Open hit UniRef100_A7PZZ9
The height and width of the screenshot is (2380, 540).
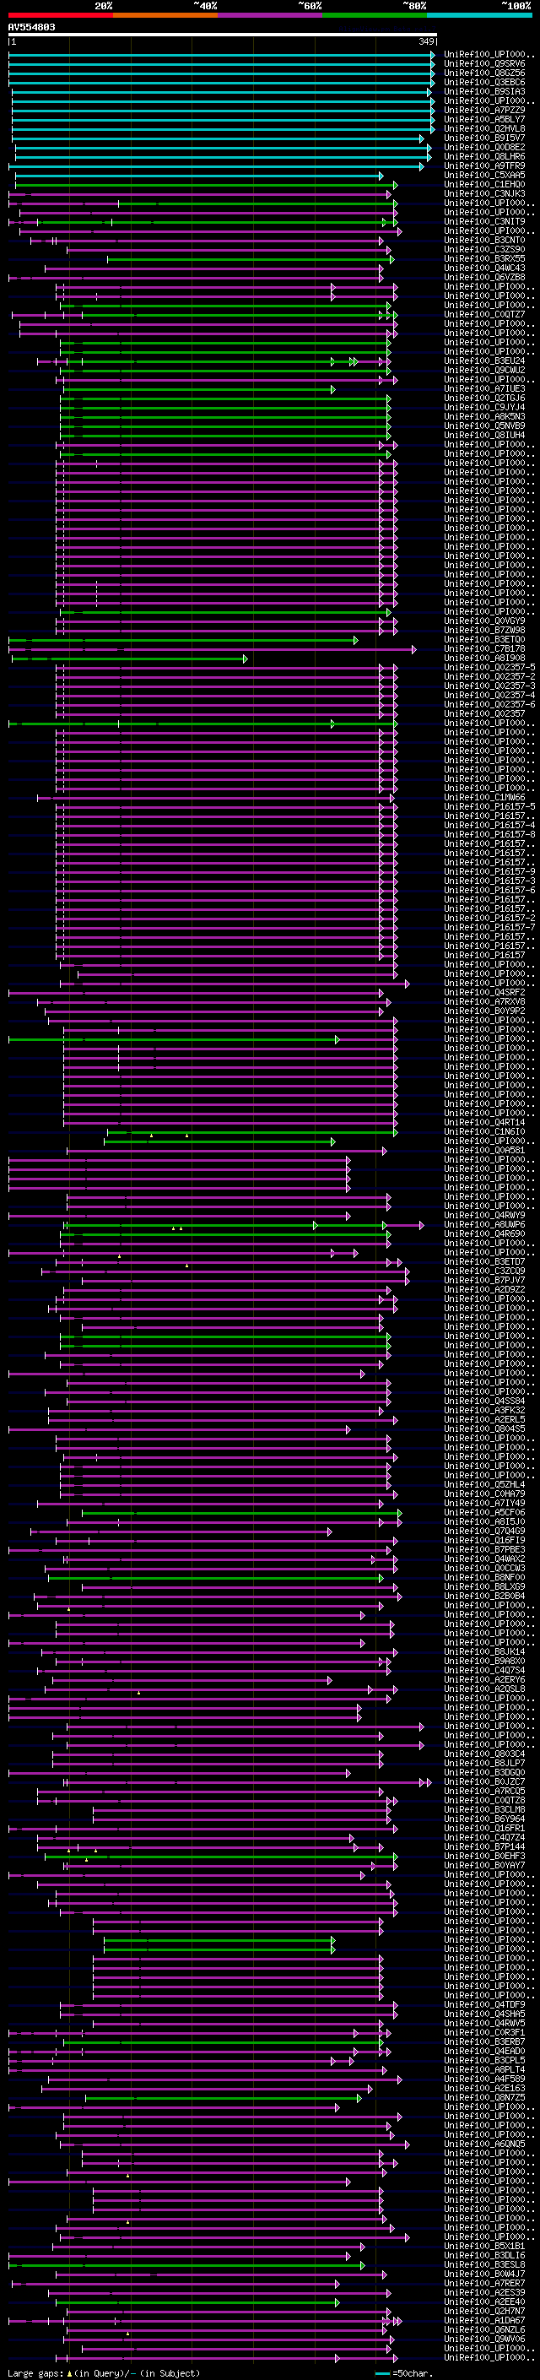(484, 110)
